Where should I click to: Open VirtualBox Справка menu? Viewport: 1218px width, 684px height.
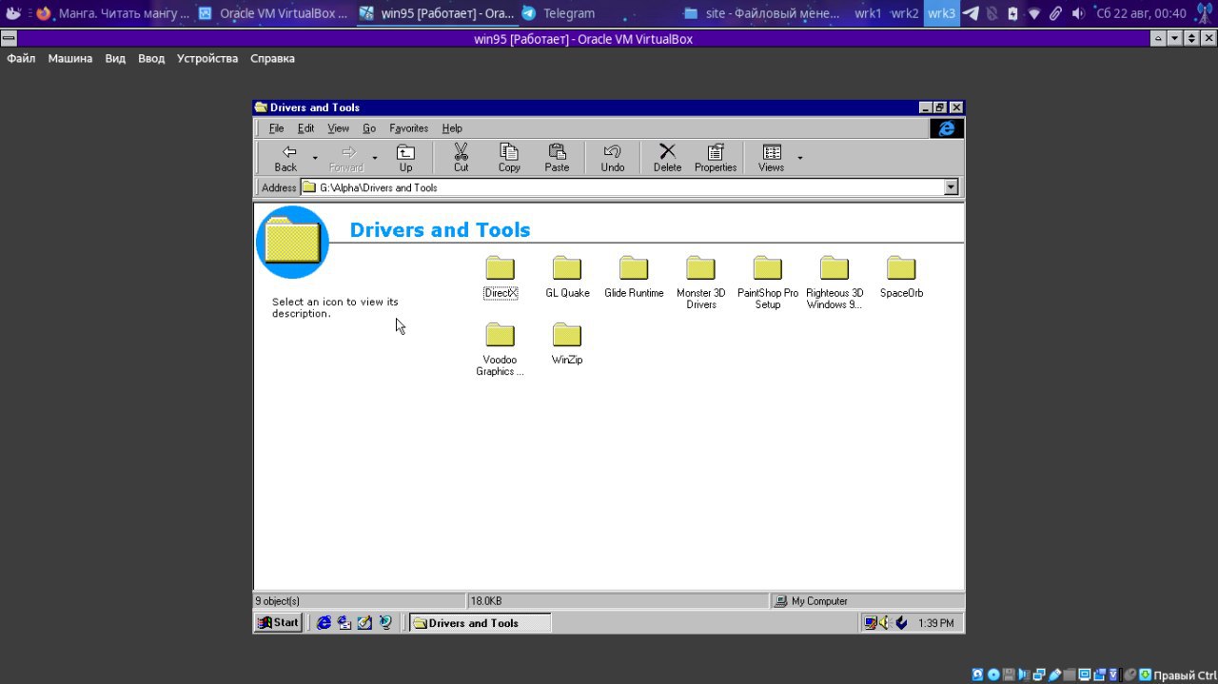point(272,58)
